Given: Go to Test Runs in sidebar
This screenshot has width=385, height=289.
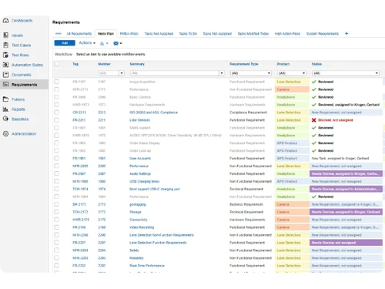Looking at the screenshot, I should tap(20, 55).
